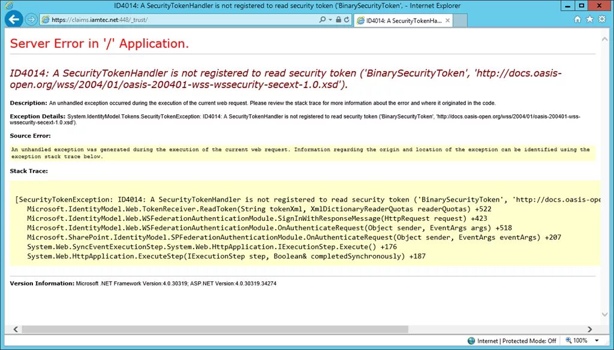This screenshot has width=614, height=350.
Task: Click the address bar URL field
Action: (x=180, y=20)
